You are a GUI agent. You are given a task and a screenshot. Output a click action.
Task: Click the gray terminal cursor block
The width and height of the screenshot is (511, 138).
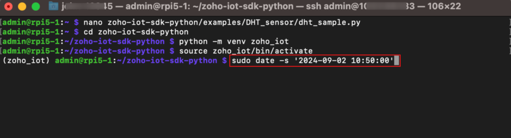(396, 61)
